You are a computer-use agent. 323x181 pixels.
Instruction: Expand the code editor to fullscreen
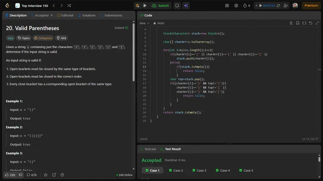pos(317,23)
